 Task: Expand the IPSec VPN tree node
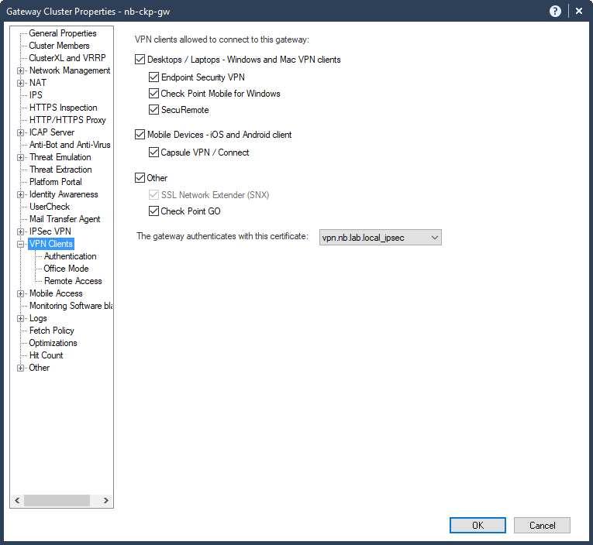[x=21, y=231]
